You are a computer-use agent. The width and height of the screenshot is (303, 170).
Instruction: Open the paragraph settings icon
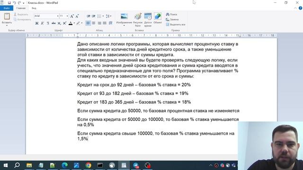coord(110,23)
